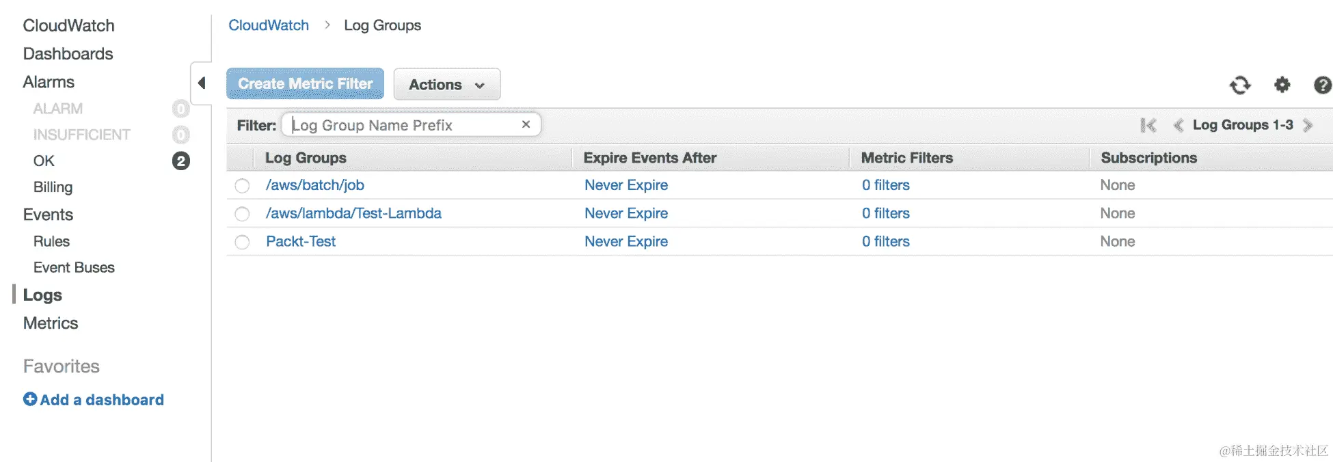Open the /aws/batch/job log group
1333x462 pixels.
pyautogui.click(x=315, y=185)
